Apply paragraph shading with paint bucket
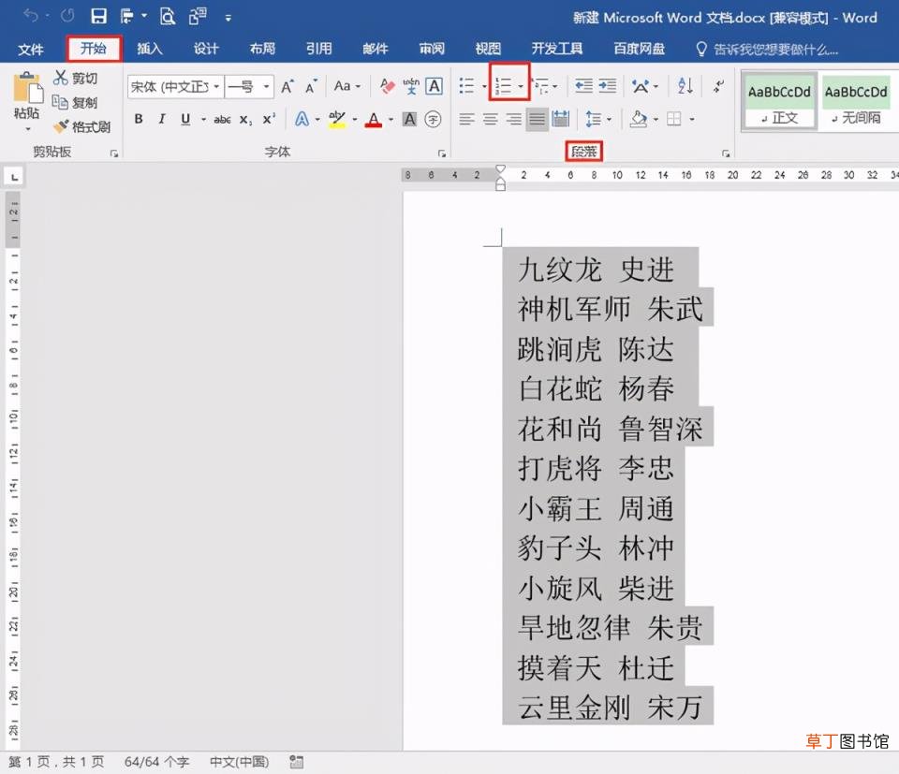 point(638,119)
